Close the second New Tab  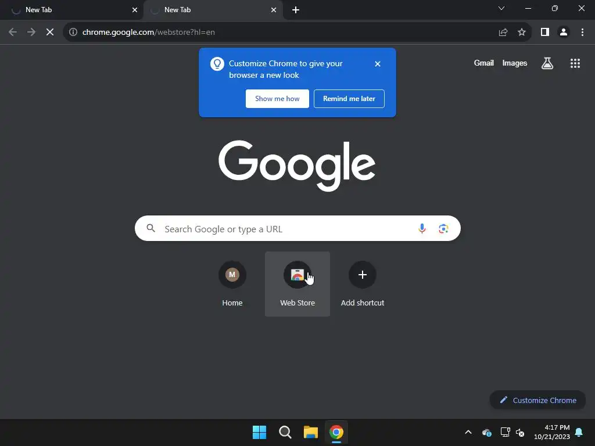(274, 10)
